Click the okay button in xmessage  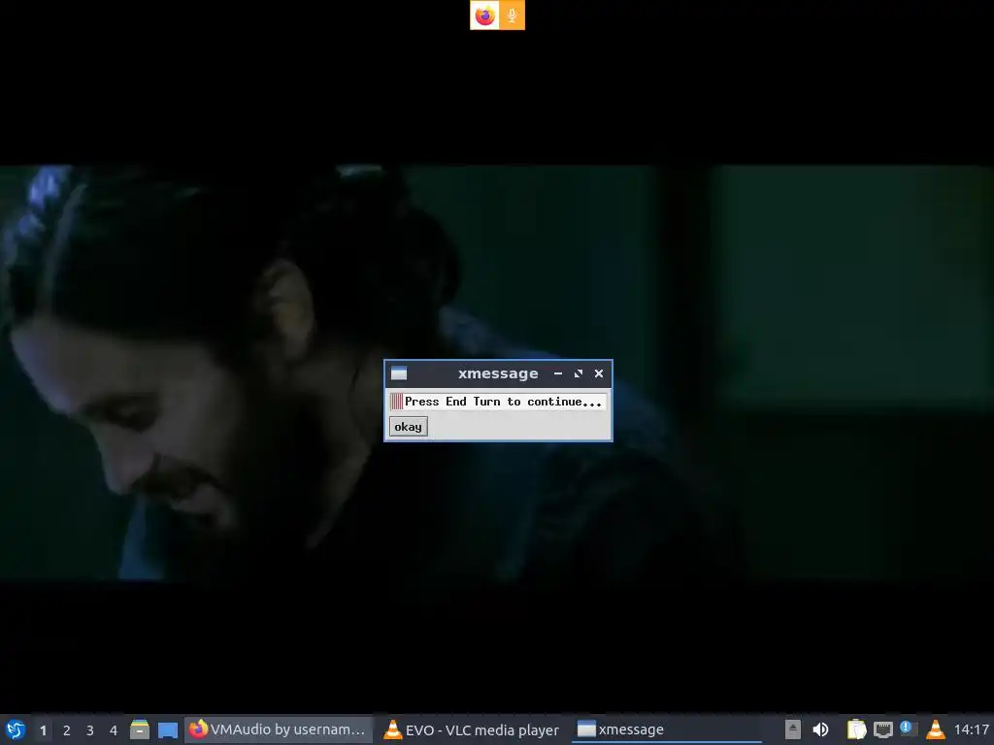[409, 427]
